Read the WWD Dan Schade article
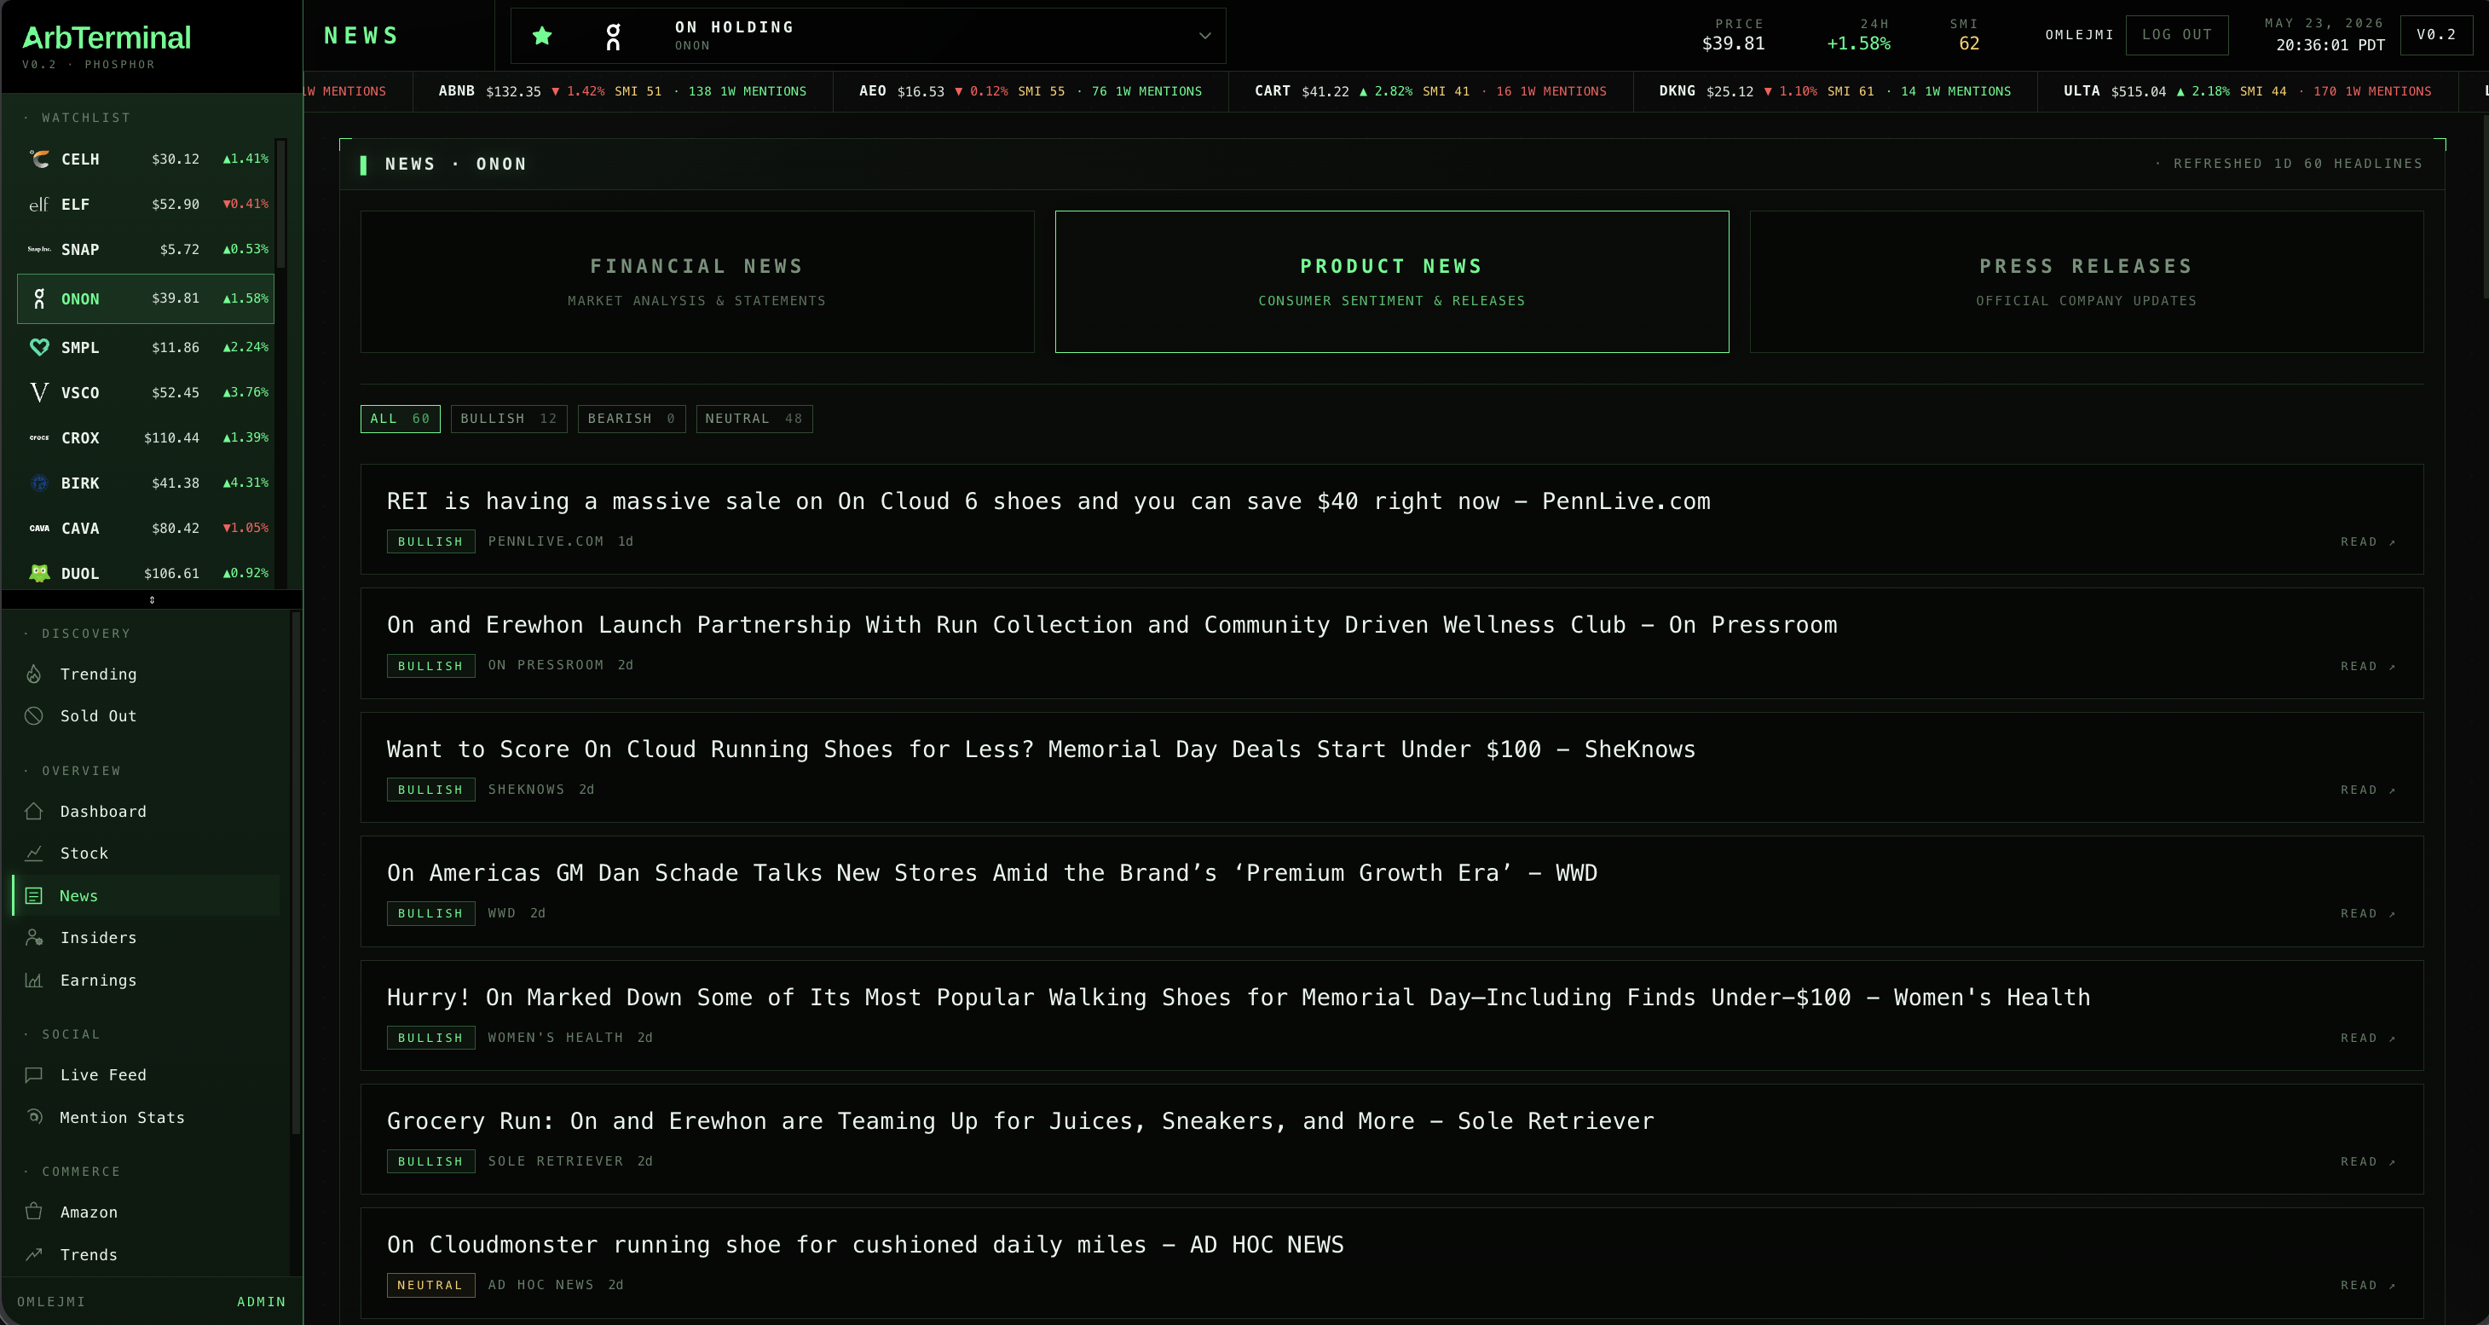 click(x=2367, y=913)
